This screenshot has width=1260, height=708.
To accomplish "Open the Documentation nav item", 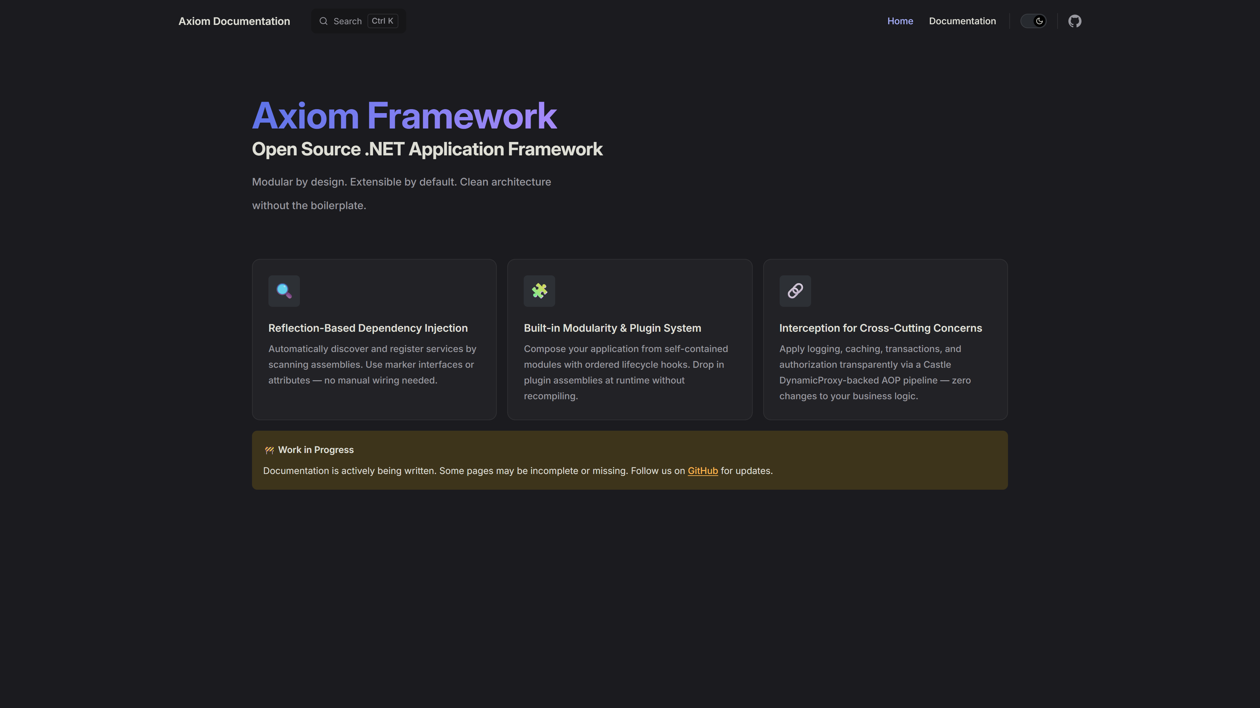I will tap(962, 21).
